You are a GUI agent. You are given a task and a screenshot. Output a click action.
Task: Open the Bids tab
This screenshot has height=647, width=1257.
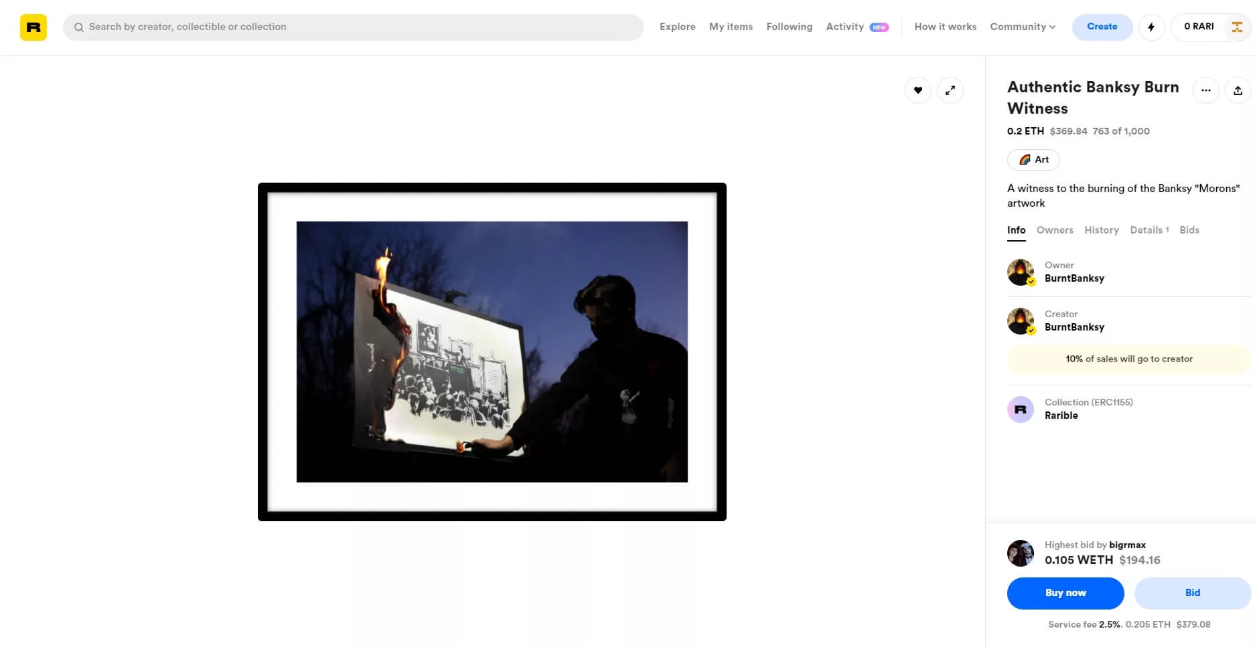point(1189,230)
